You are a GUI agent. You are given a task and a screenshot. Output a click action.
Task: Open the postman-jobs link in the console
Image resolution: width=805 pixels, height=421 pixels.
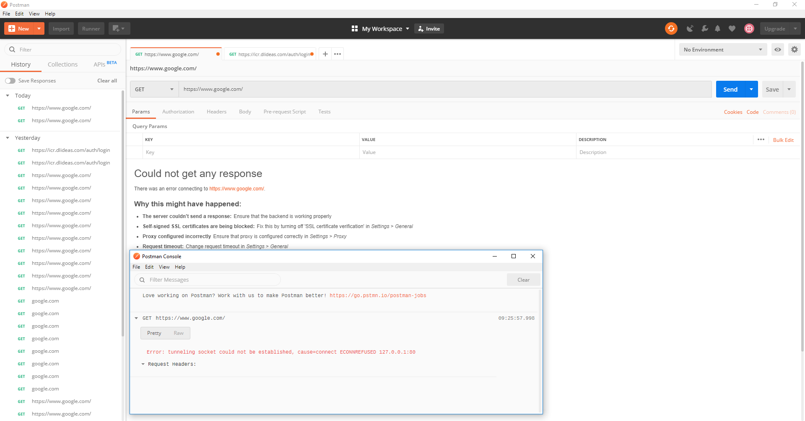(377, 295)
